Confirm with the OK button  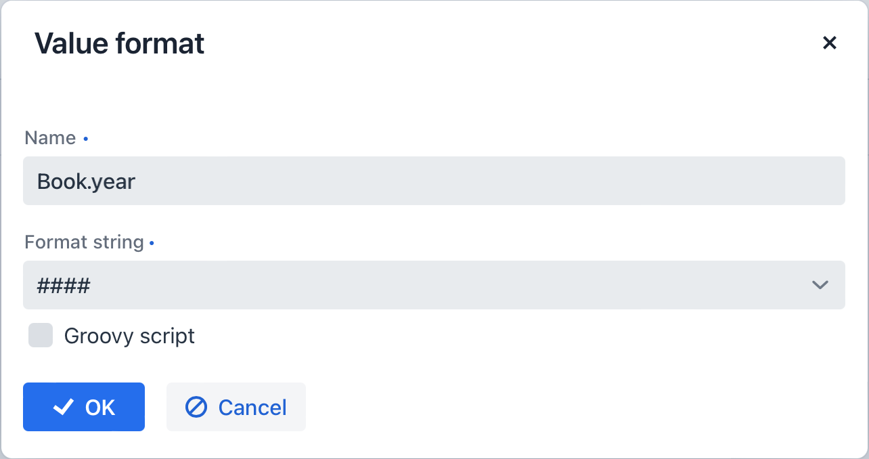[x=84, y=407]
